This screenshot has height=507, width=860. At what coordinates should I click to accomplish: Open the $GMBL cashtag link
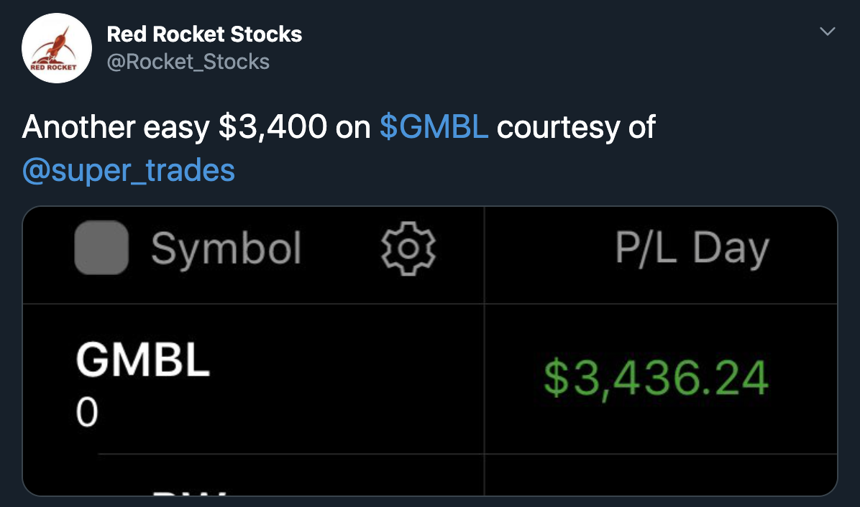[434, 127]
